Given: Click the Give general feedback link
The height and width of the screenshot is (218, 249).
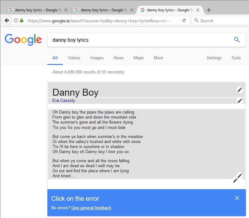Looking at the screenshot, I should [x=91, y=208].
